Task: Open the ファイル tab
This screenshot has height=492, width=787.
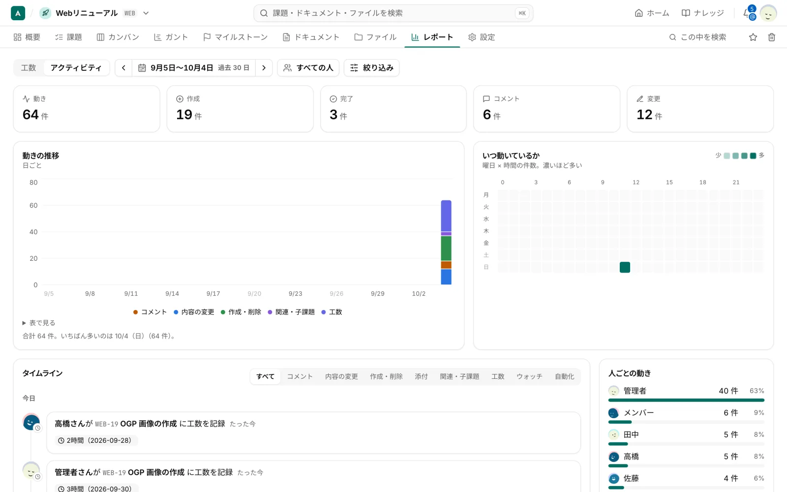Action: click(x=375, y=37)
